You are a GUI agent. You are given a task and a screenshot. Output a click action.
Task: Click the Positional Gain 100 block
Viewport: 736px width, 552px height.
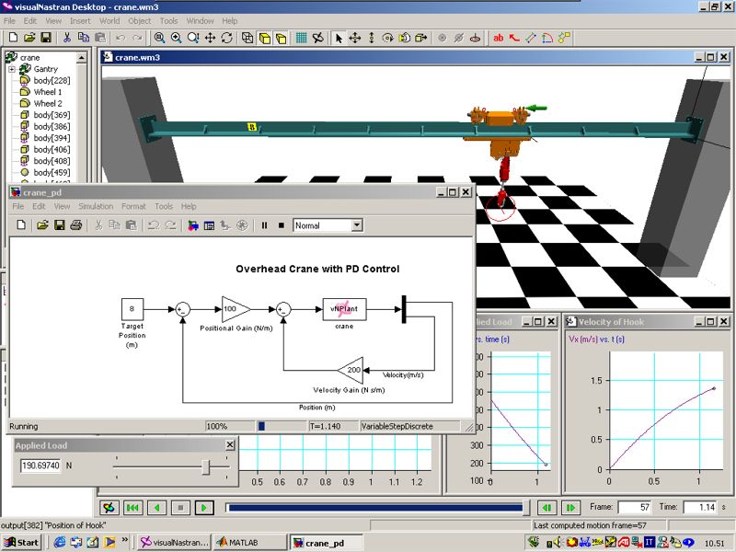[x=235, y=309]
